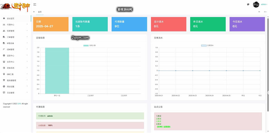This screenshot has width=269, height=133.
Task: Click the 代理信息 panel title
Action: (40, 107)
